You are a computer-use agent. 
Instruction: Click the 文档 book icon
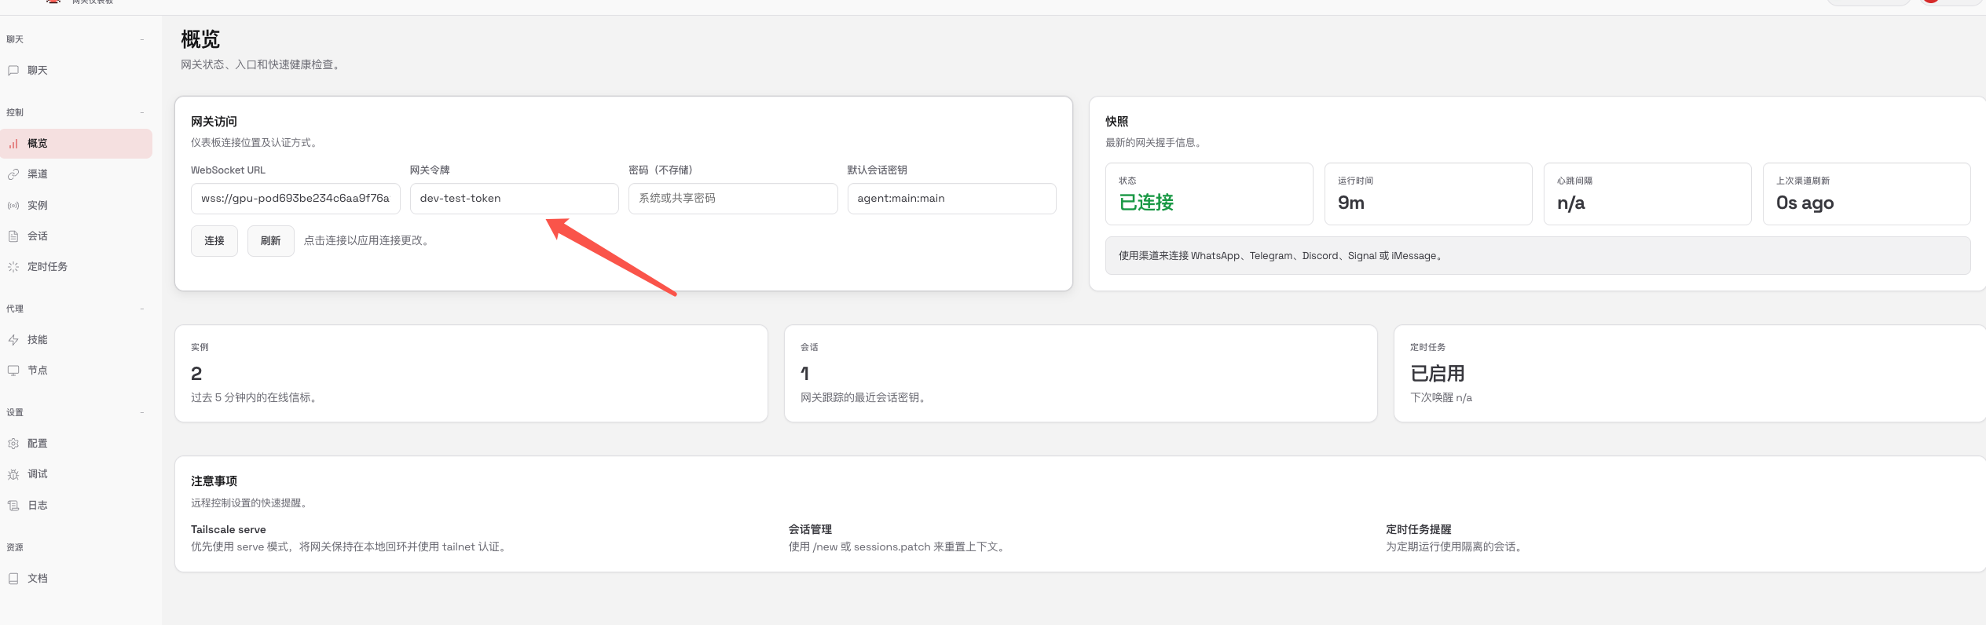[13, 579]
